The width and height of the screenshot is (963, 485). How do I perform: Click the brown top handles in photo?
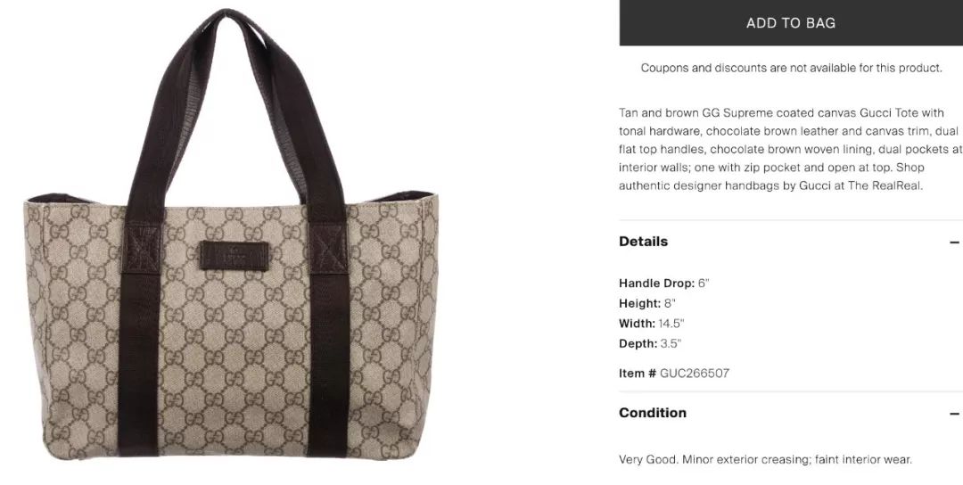tap(235, 111)
